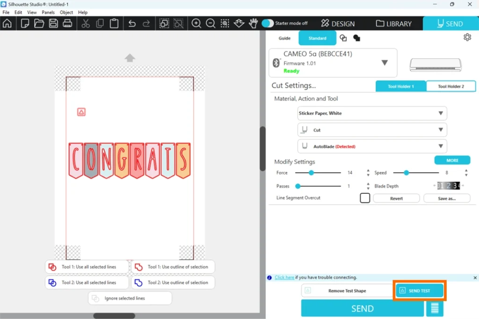Screen dimensions: 479x319
Task: Click the Save disk icon
Action: point(53,23)
